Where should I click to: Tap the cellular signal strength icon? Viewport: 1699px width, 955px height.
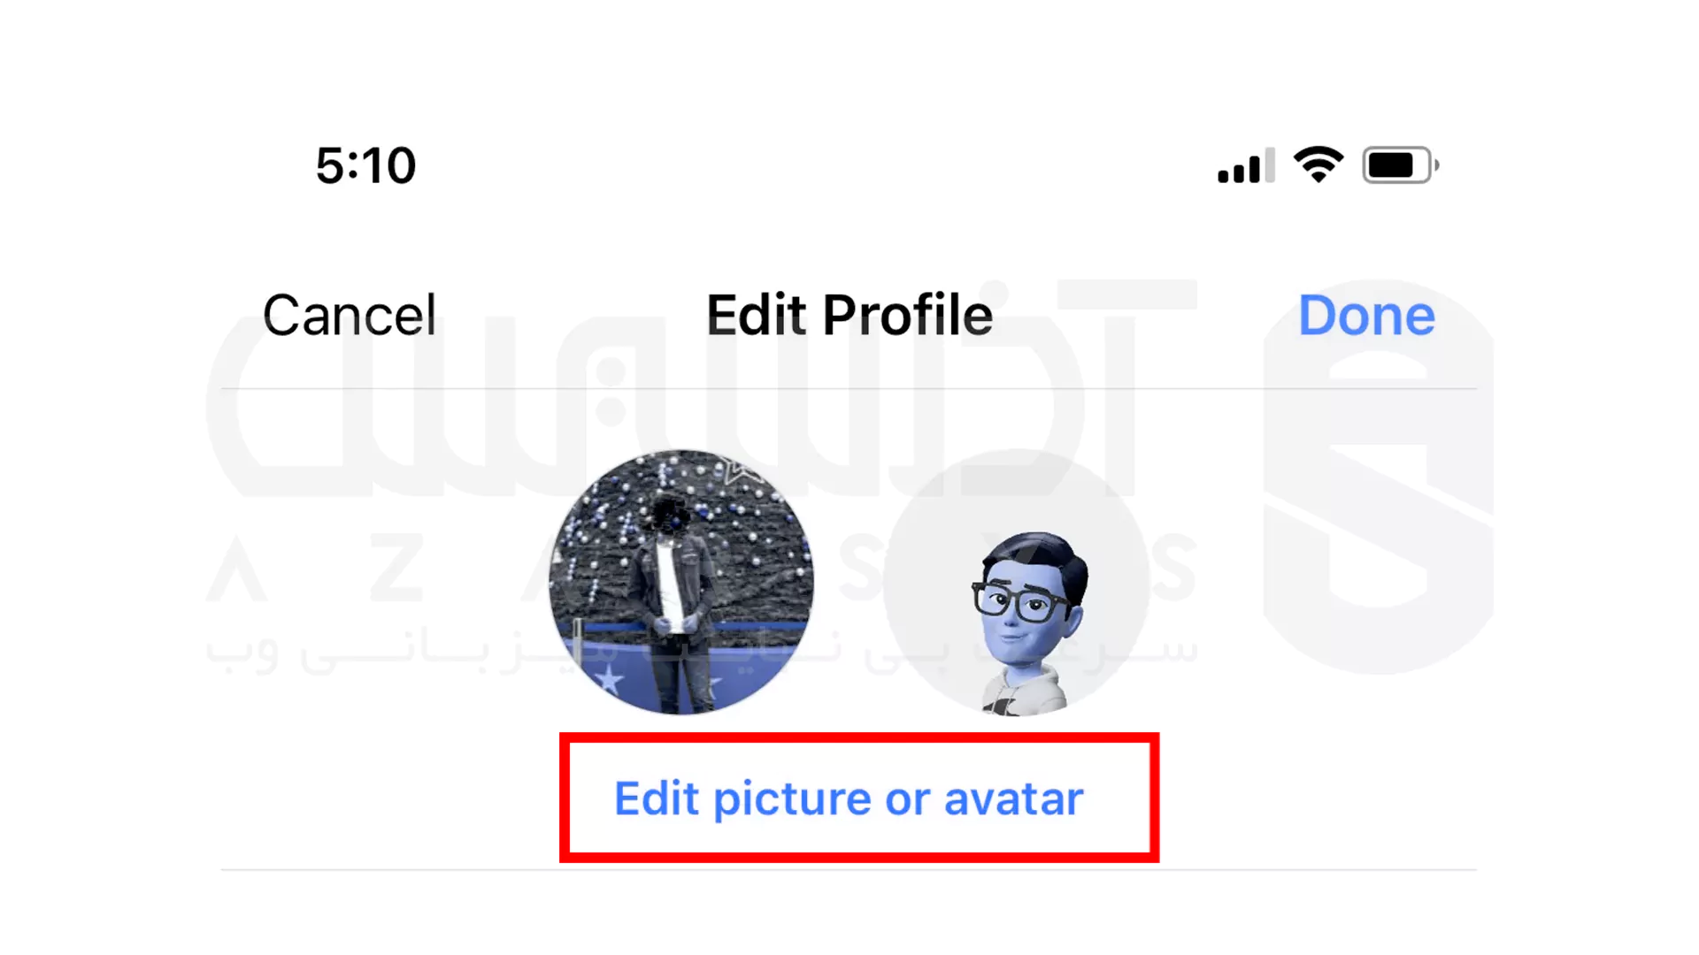[x=1246, y=165]
